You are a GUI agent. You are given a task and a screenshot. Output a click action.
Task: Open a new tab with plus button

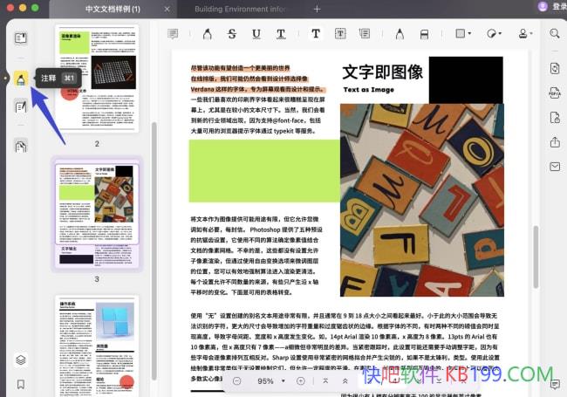[317, 9]
